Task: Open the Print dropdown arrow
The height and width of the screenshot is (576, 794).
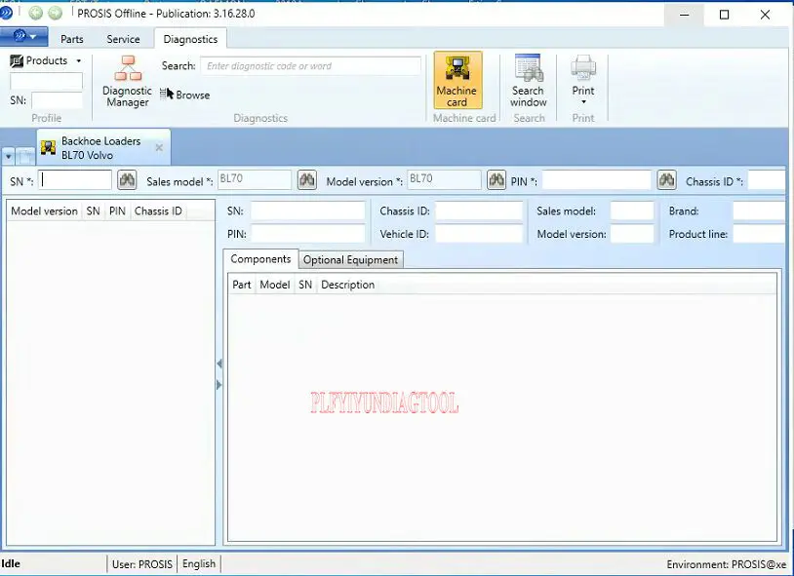Action: (x=583, y=102)
